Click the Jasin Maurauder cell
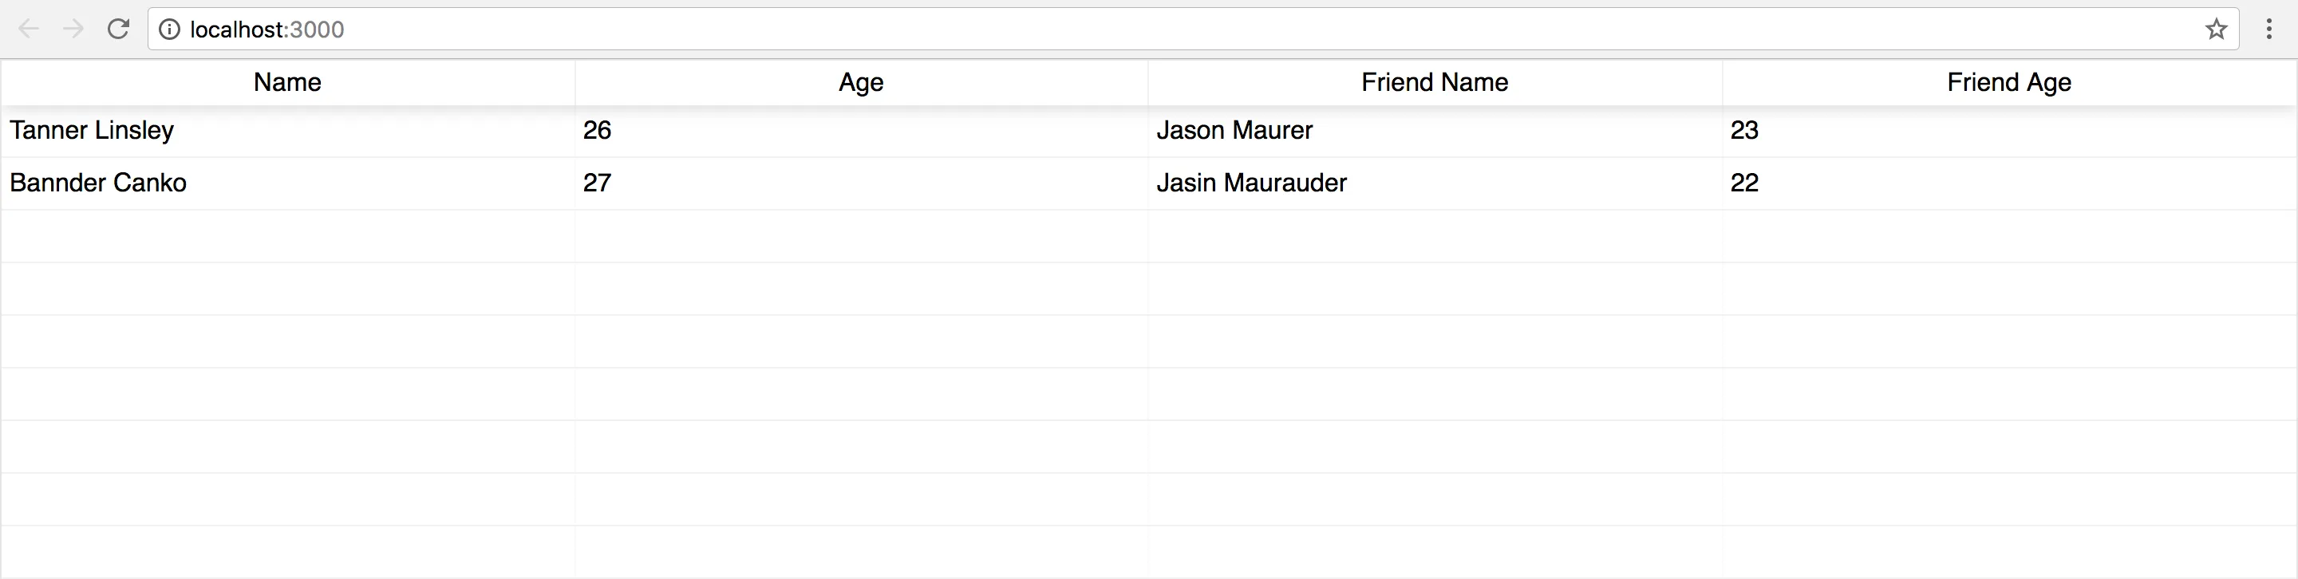The height and width of the screenshot is (579, 2298). tap(1252, 183)
